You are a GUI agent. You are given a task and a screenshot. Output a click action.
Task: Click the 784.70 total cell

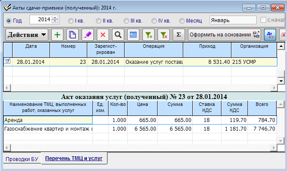click(x=262, y=120)
